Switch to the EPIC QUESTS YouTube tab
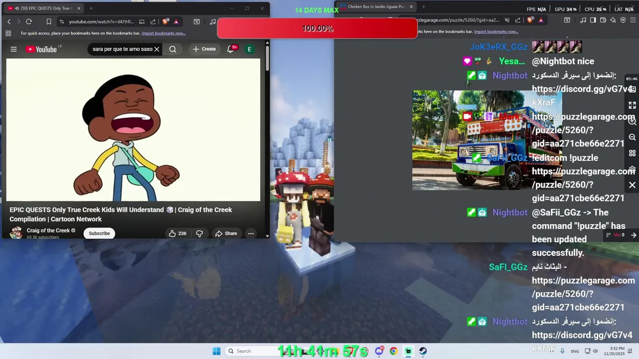 (x=44, y=8)
